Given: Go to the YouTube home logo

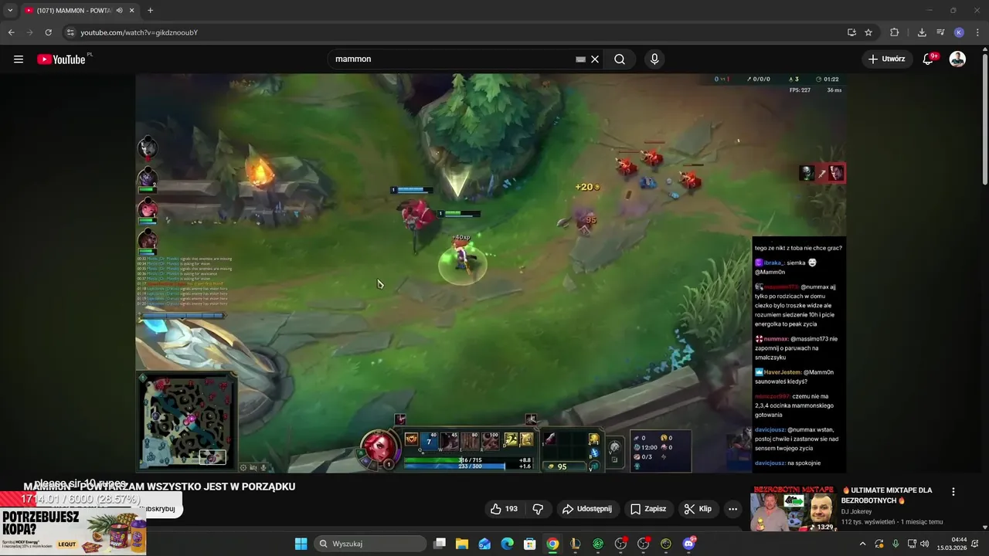Looking at the screenshot, I should [61, 59].
